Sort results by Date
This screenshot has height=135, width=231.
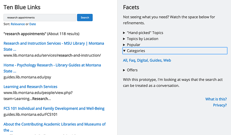point(33,24)
